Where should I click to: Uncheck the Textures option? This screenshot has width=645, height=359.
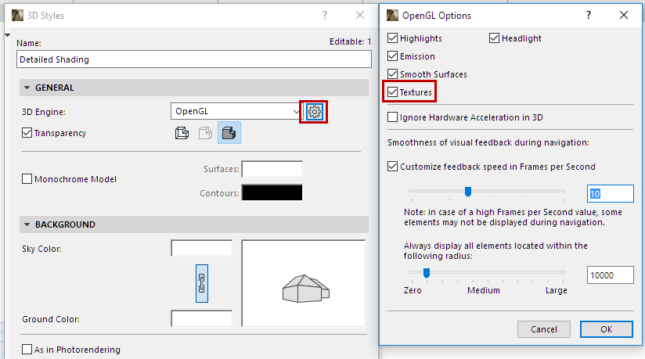click(393, 92)
